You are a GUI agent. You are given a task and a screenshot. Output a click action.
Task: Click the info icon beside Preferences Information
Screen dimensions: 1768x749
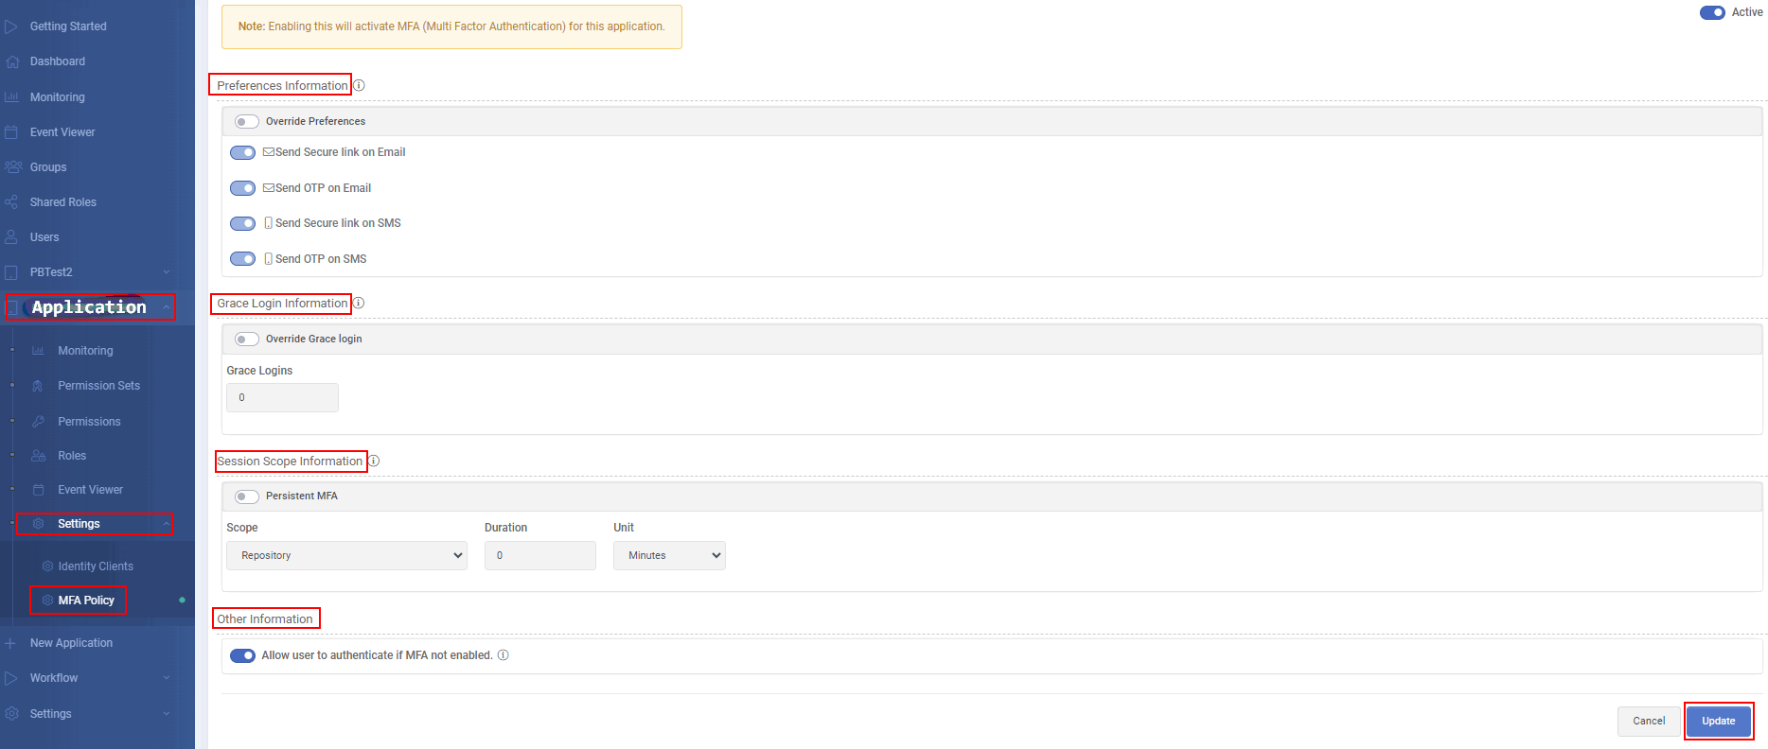[359, 85]
